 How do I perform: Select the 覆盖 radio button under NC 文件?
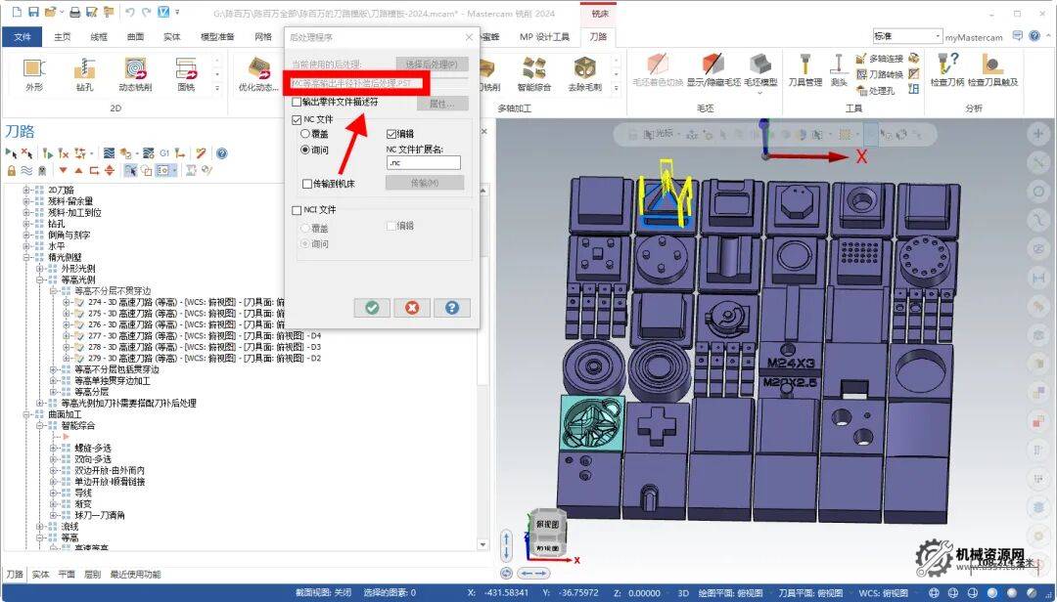click(306, 134)
